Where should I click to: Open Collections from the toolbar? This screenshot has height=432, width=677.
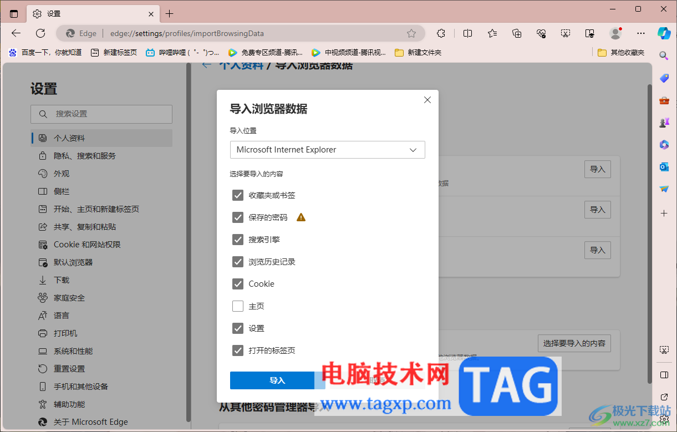(x=516, y=33)
